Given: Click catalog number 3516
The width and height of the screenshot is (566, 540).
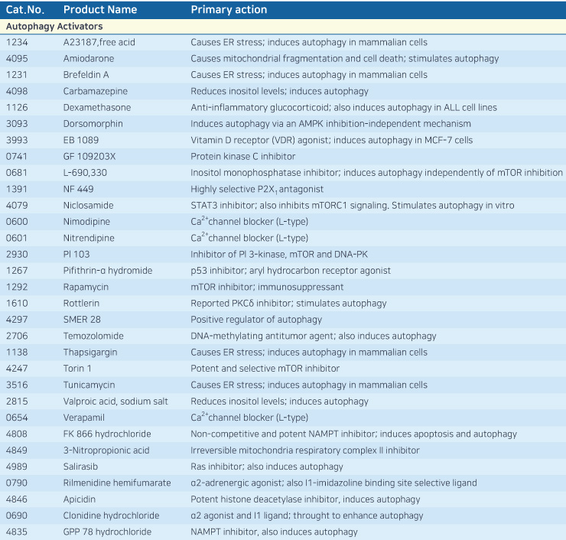Looking at the screenshot, I should [x=17, y=385].
